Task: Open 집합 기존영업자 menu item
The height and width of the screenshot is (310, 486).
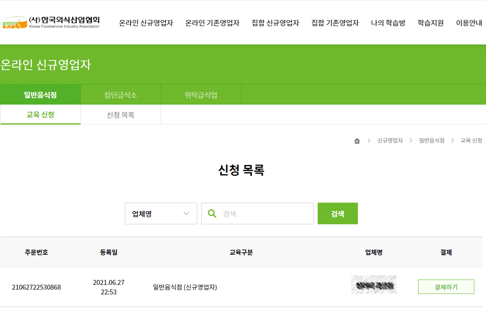Action: tap(335, 23)
